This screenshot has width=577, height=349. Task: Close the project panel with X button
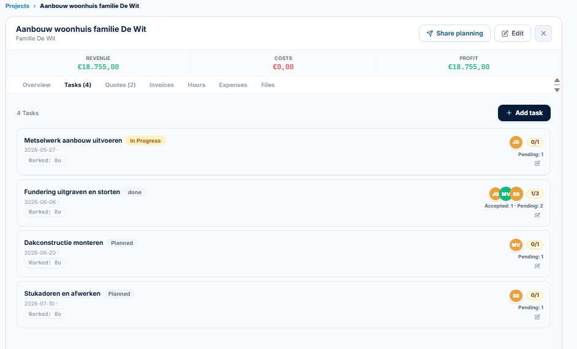tap(543, 34)
